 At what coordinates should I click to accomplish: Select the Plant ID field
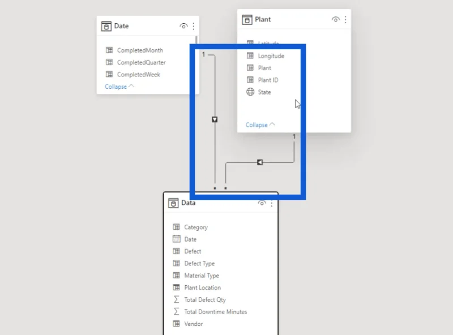point(268,80)
